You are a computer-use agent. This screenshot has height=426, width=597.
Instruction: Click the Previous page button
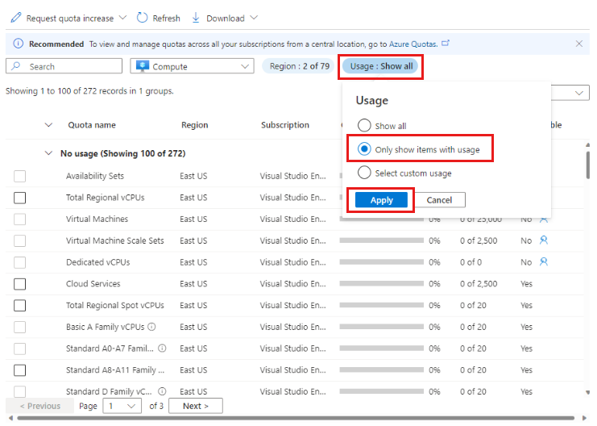(40, 406)
